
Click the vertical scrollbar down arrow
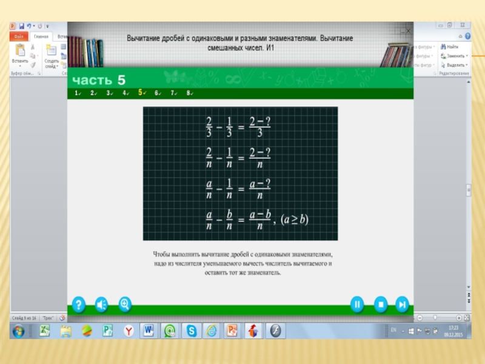[469, 287]
